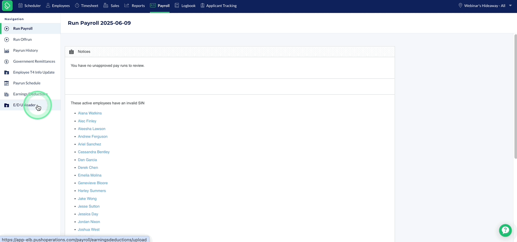Image resolution: width=517 pixels, height=242 pixels.
Task: Open the Reports tab
Action: click(x=134, y=6)
